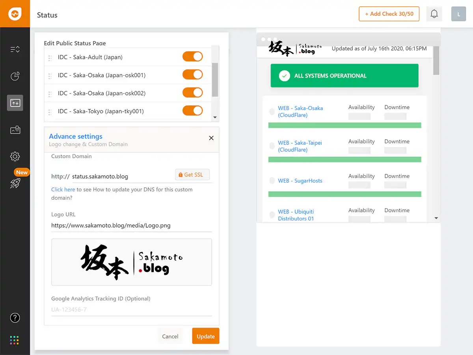Open the monitors list sidebar icon
This screenshot has width=473, height=355.
coord(15,49)
